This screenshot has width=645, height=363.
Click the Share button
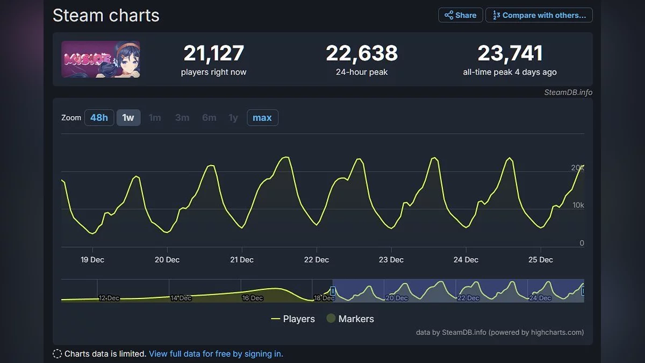[x=461, y=15]
